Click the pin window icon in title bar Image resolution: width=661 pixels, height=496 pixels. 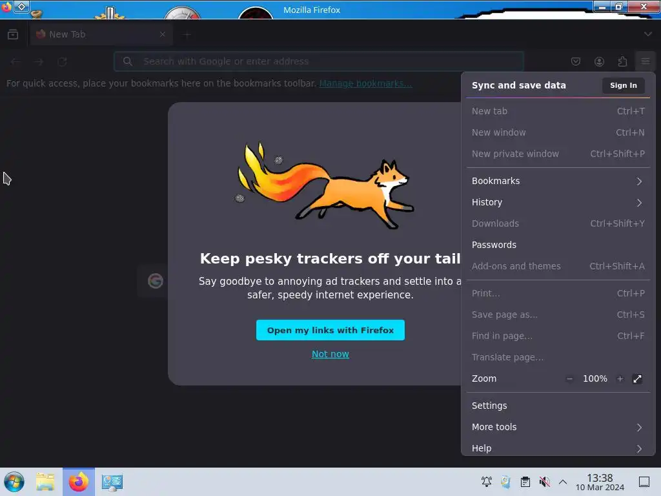click(21, 6)
